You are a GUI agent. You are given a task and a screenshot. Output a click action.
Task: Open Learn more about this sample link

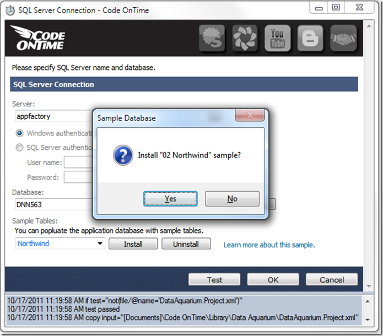[269, 245]
